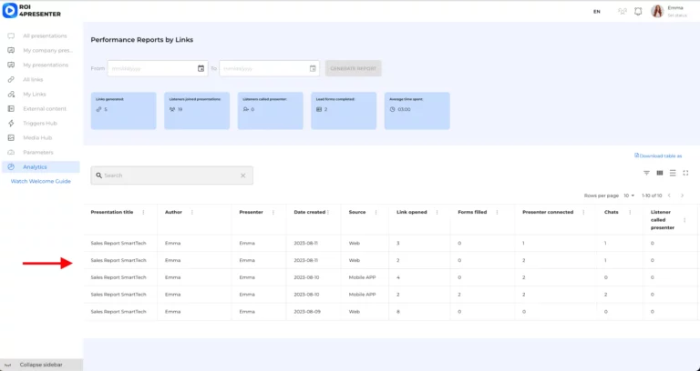Open the table filter icon
The height and width of the screenshot is (371, 700).
point(646,173)
